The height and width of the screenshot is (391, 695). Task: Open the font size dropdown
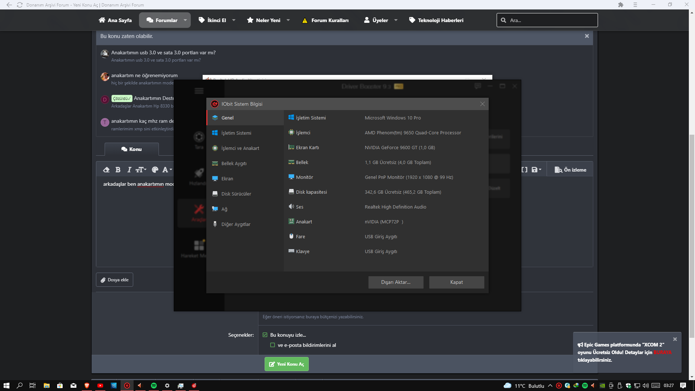[x=141, y=170]
